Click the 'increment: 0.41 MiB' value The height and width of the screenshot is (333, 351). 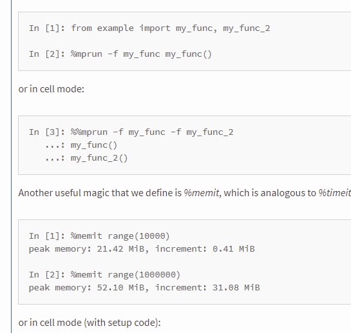pyautogui.click(x=205, y=249)
